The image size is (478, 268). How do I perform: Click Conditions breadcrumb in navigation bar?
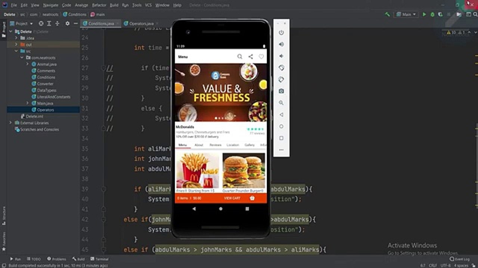(75, 15)
